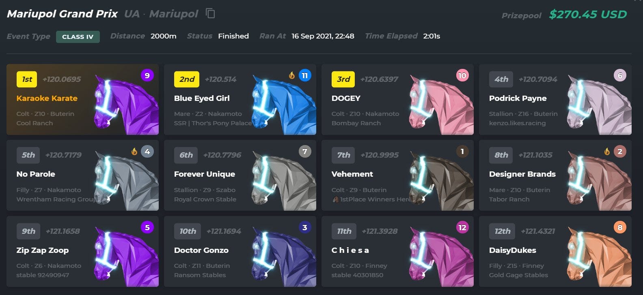
Task: Open Podrick Payne horse details
Action: click(518, 98)
